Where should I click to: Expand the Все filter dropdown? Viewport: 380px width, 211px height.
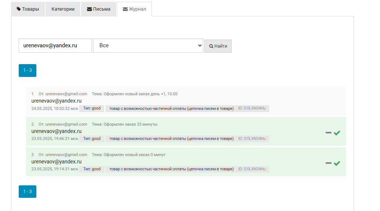click(x=148, y=45)
